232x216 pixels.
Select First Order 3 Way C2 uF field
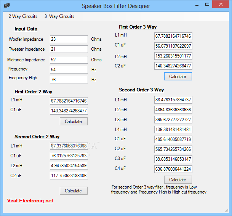click(173, 66)
